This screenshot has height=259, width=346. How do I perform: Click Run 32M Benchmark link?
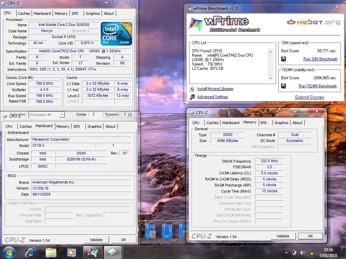click(x=320, y=59)
